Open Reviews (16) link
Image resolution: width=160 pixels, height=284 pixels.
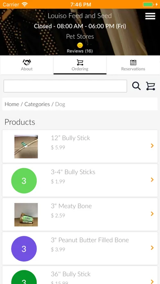click(x=80, y=51)
